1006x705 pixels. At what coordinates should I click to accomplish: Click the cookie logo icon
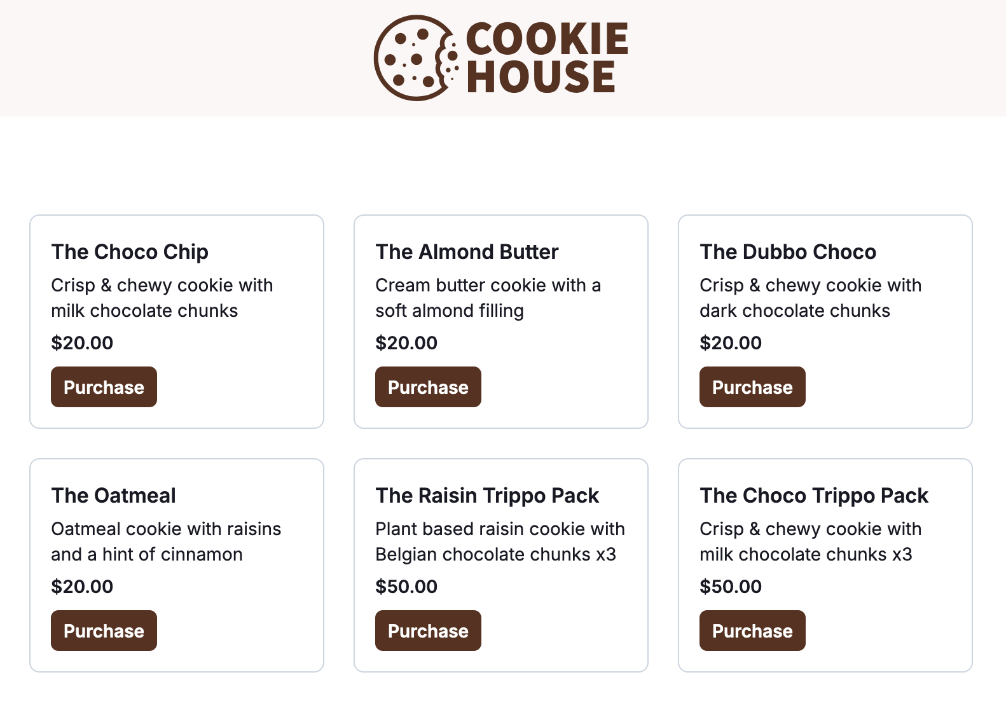tap(415, 58)
